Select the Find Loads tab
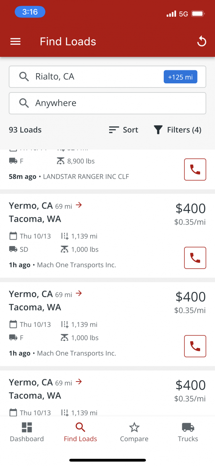The height and width of the screenshot is (466, 215). click(x=80, y=432)
